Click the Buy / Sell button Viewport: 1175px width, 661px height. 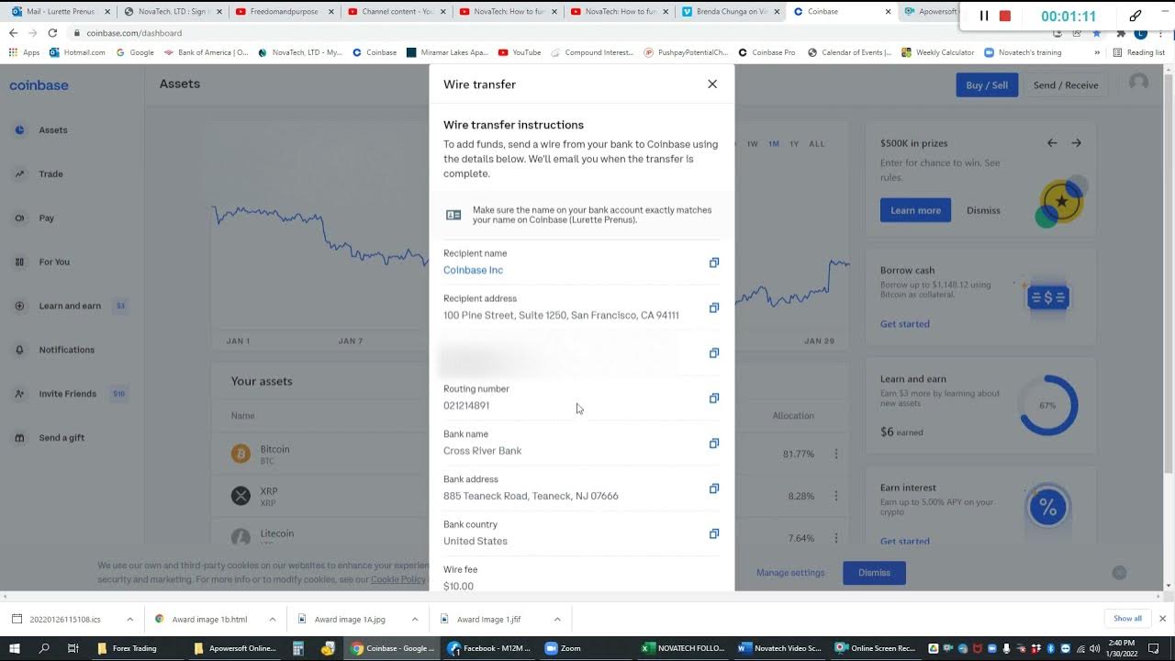(987, 84)
